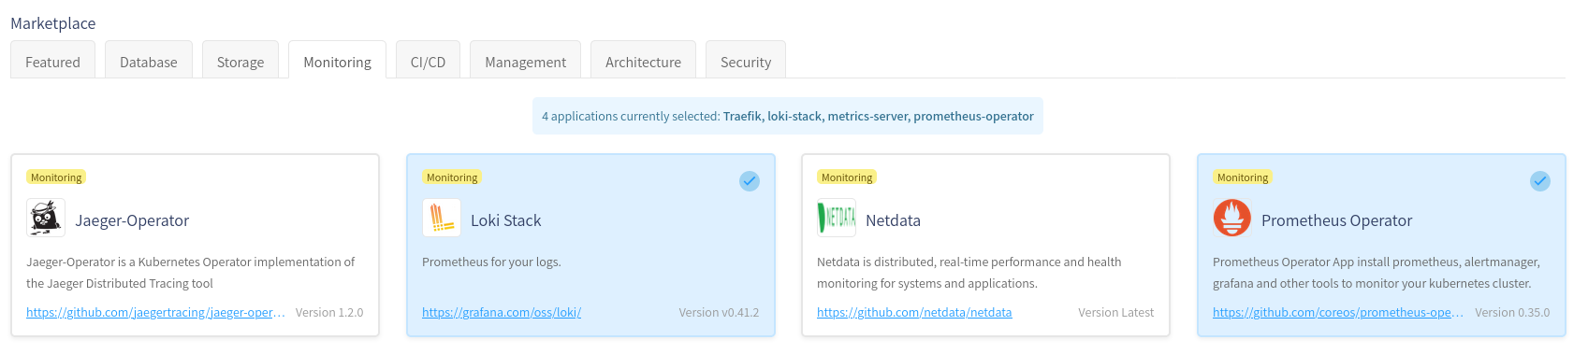Open the jaegertracing GitHub link
1588x354 pixels.
tap(155, 313)
